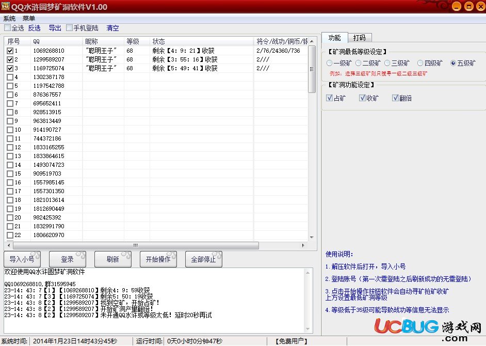Click the 全部停止 button
Screen dimensions: 486x346
point(203,259)
